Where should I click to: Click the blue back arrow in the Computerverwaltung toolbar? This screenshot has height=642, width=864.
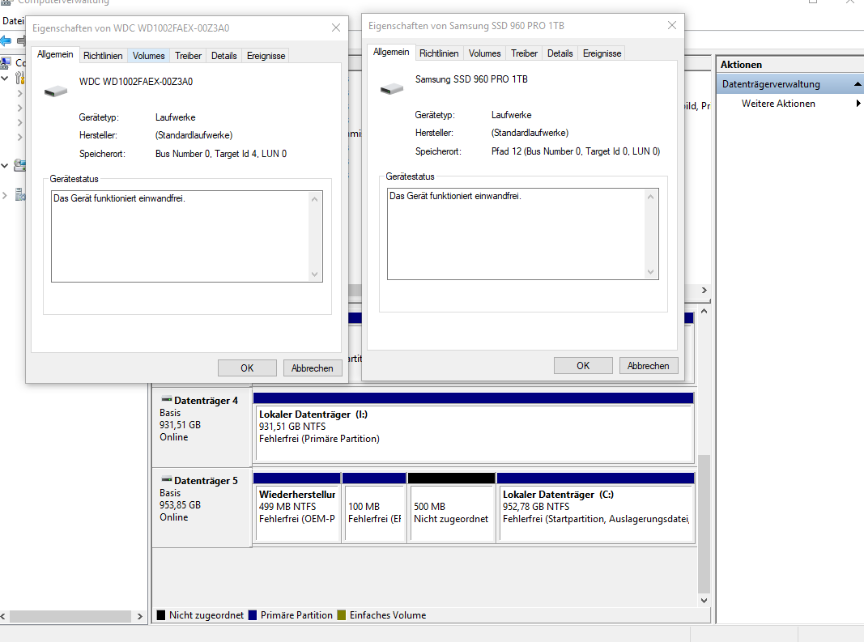[6, 40]
